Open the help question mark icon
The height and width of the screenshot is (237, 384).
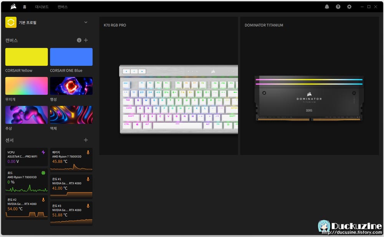(x=338, y=7)
